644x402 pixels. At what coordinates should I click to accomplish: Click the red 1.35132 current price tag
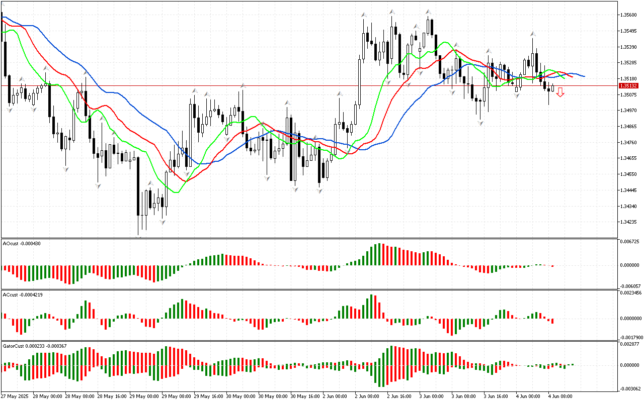[x=629, y=86]
